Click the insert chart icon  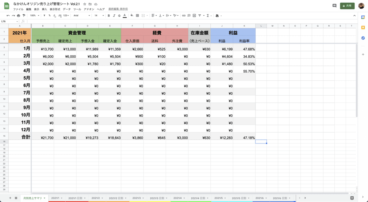pyautogui.click(x=194, y=15)
